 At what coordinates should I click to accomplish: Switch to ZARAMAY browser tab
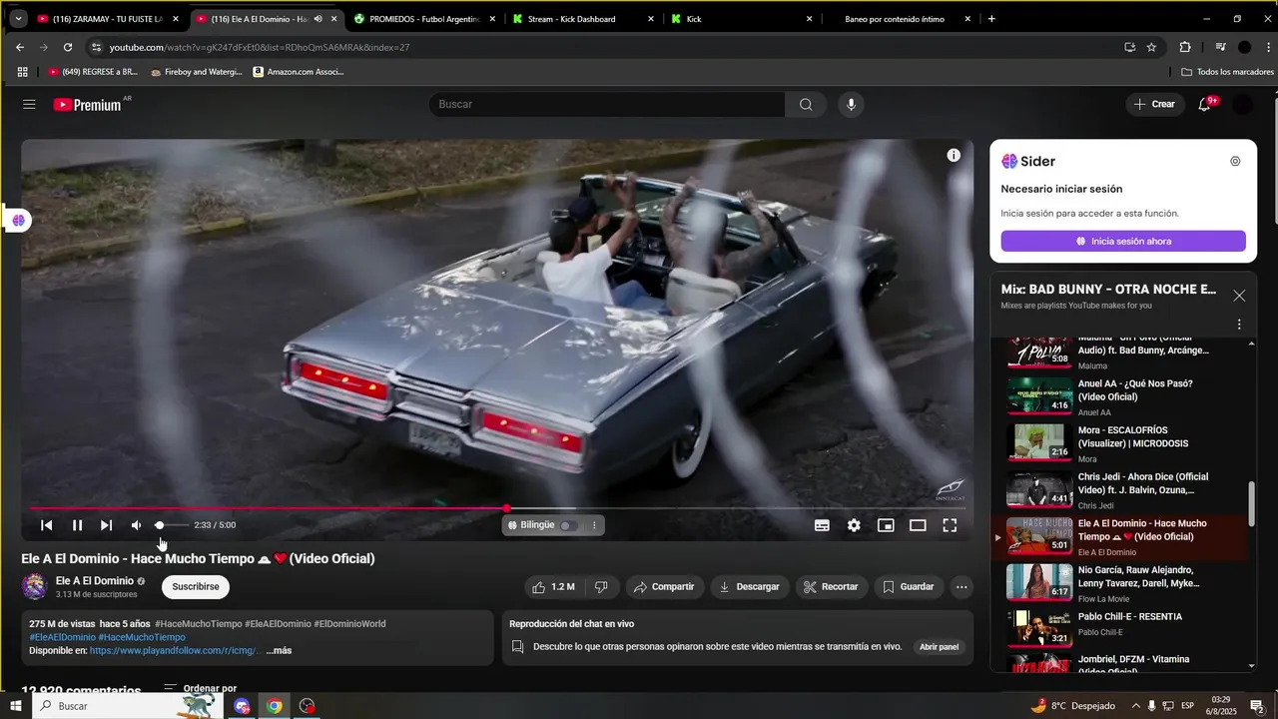(108, 19)
